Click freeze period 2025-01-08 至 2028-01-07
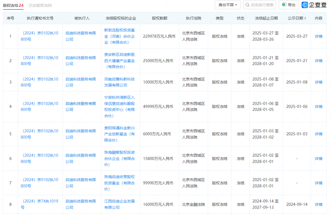Screen dimensions: 331x215 point(265,82)
